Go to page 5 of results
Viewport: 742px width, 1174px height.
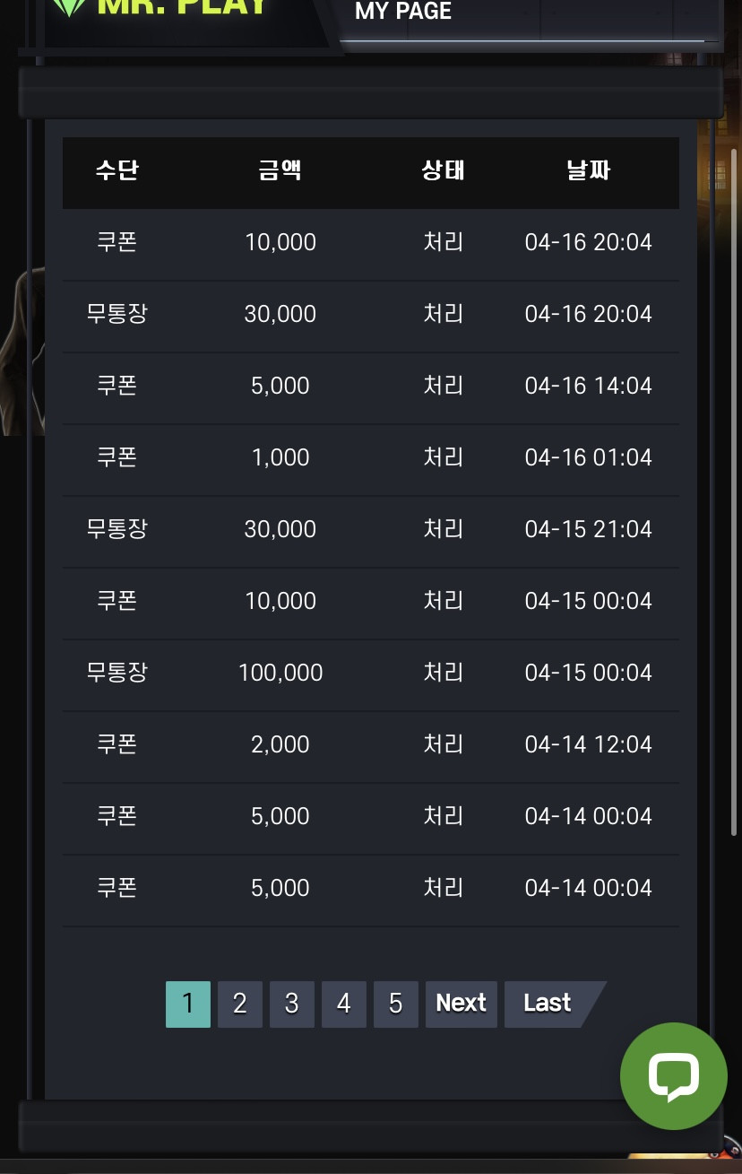coord(395,1004)
